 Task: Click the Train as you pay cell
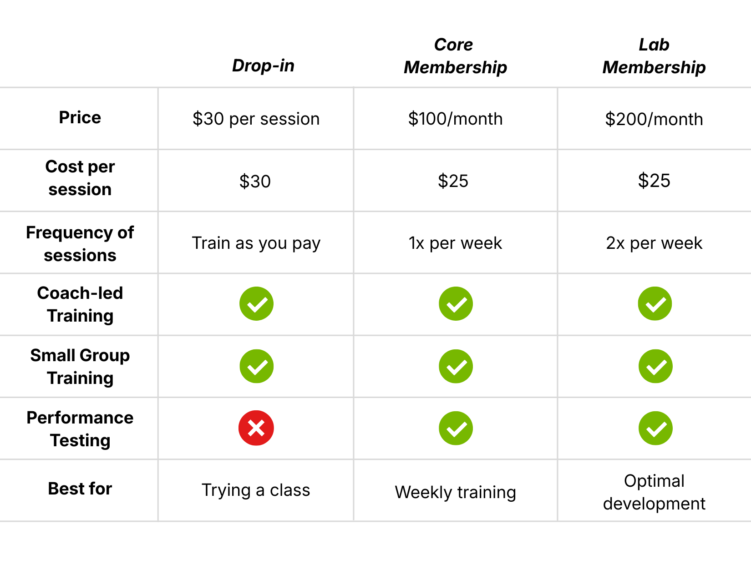256,243
